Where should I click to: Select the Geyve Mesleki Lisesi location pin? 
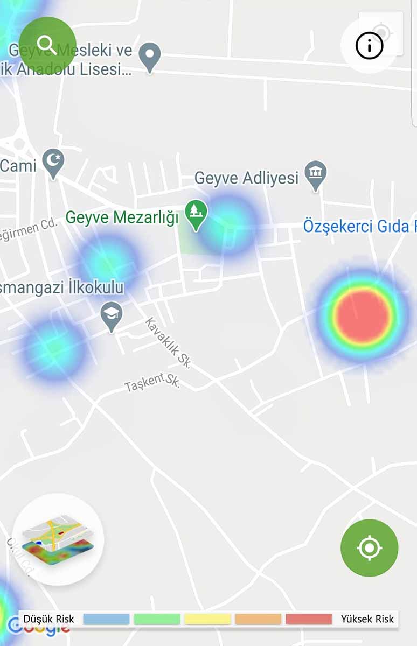[150, 58]
